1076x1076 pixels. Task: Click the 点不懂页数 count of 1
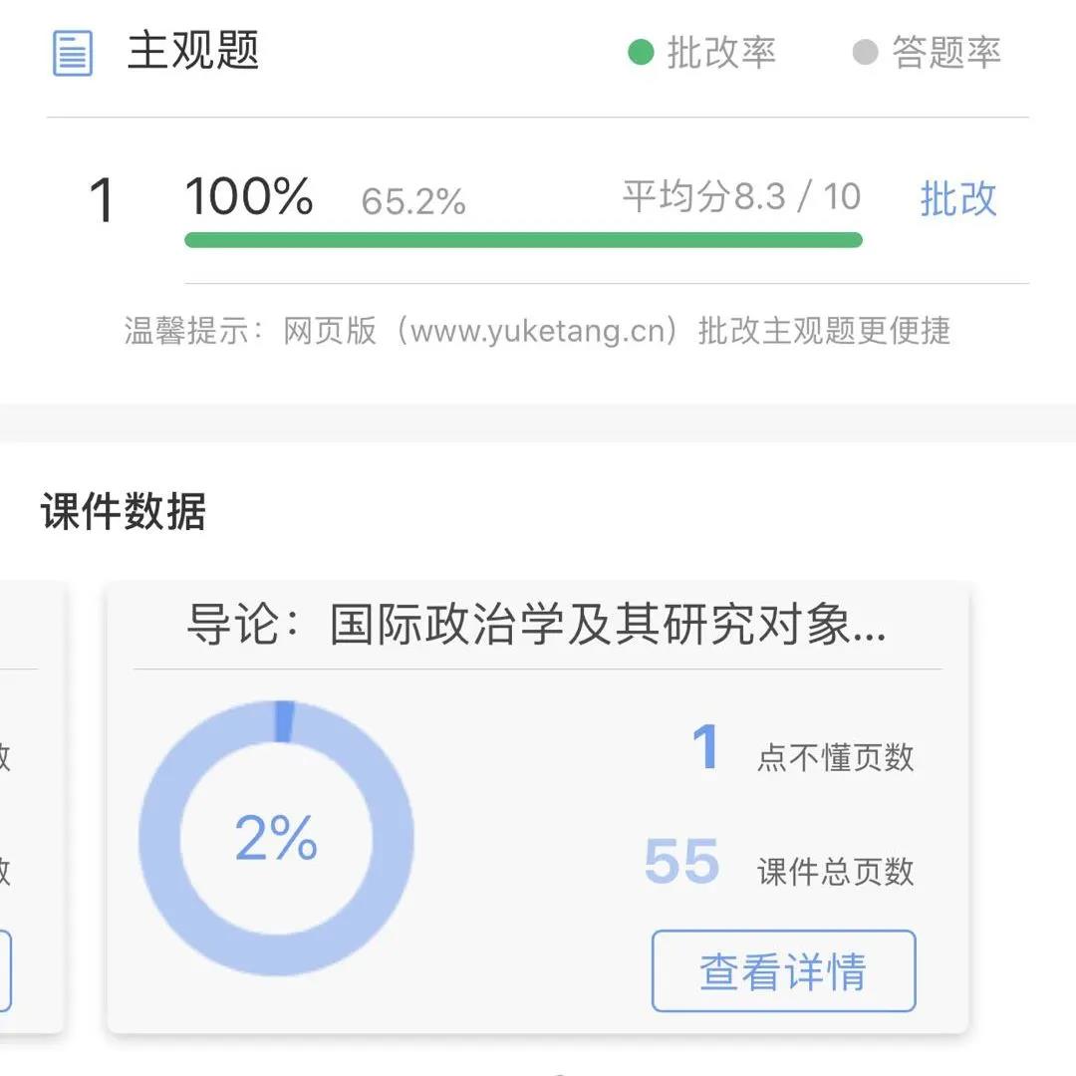(x=705, y=746)
